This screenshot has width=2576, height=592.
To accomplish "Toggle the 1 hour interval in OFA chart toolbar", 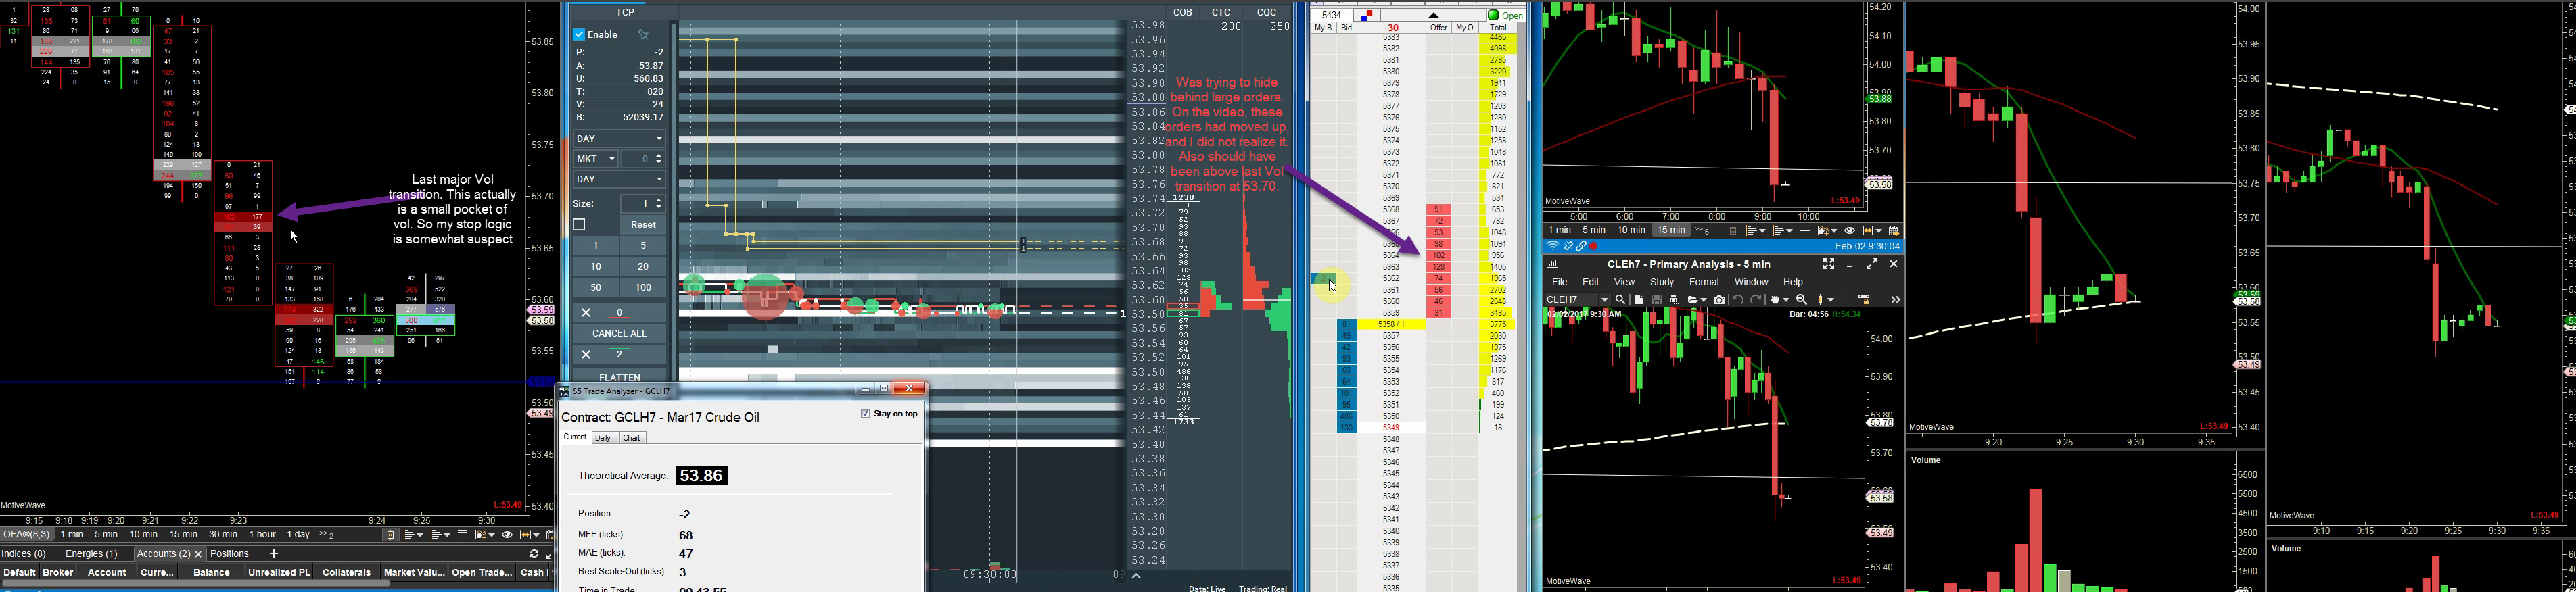I will [x=263, y=535].
